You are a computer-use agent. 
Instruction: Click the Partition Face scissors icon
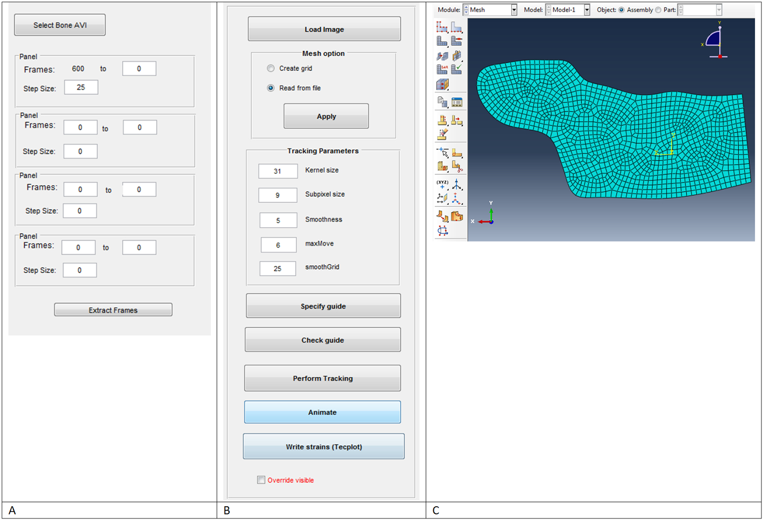[x=457, y=166]
